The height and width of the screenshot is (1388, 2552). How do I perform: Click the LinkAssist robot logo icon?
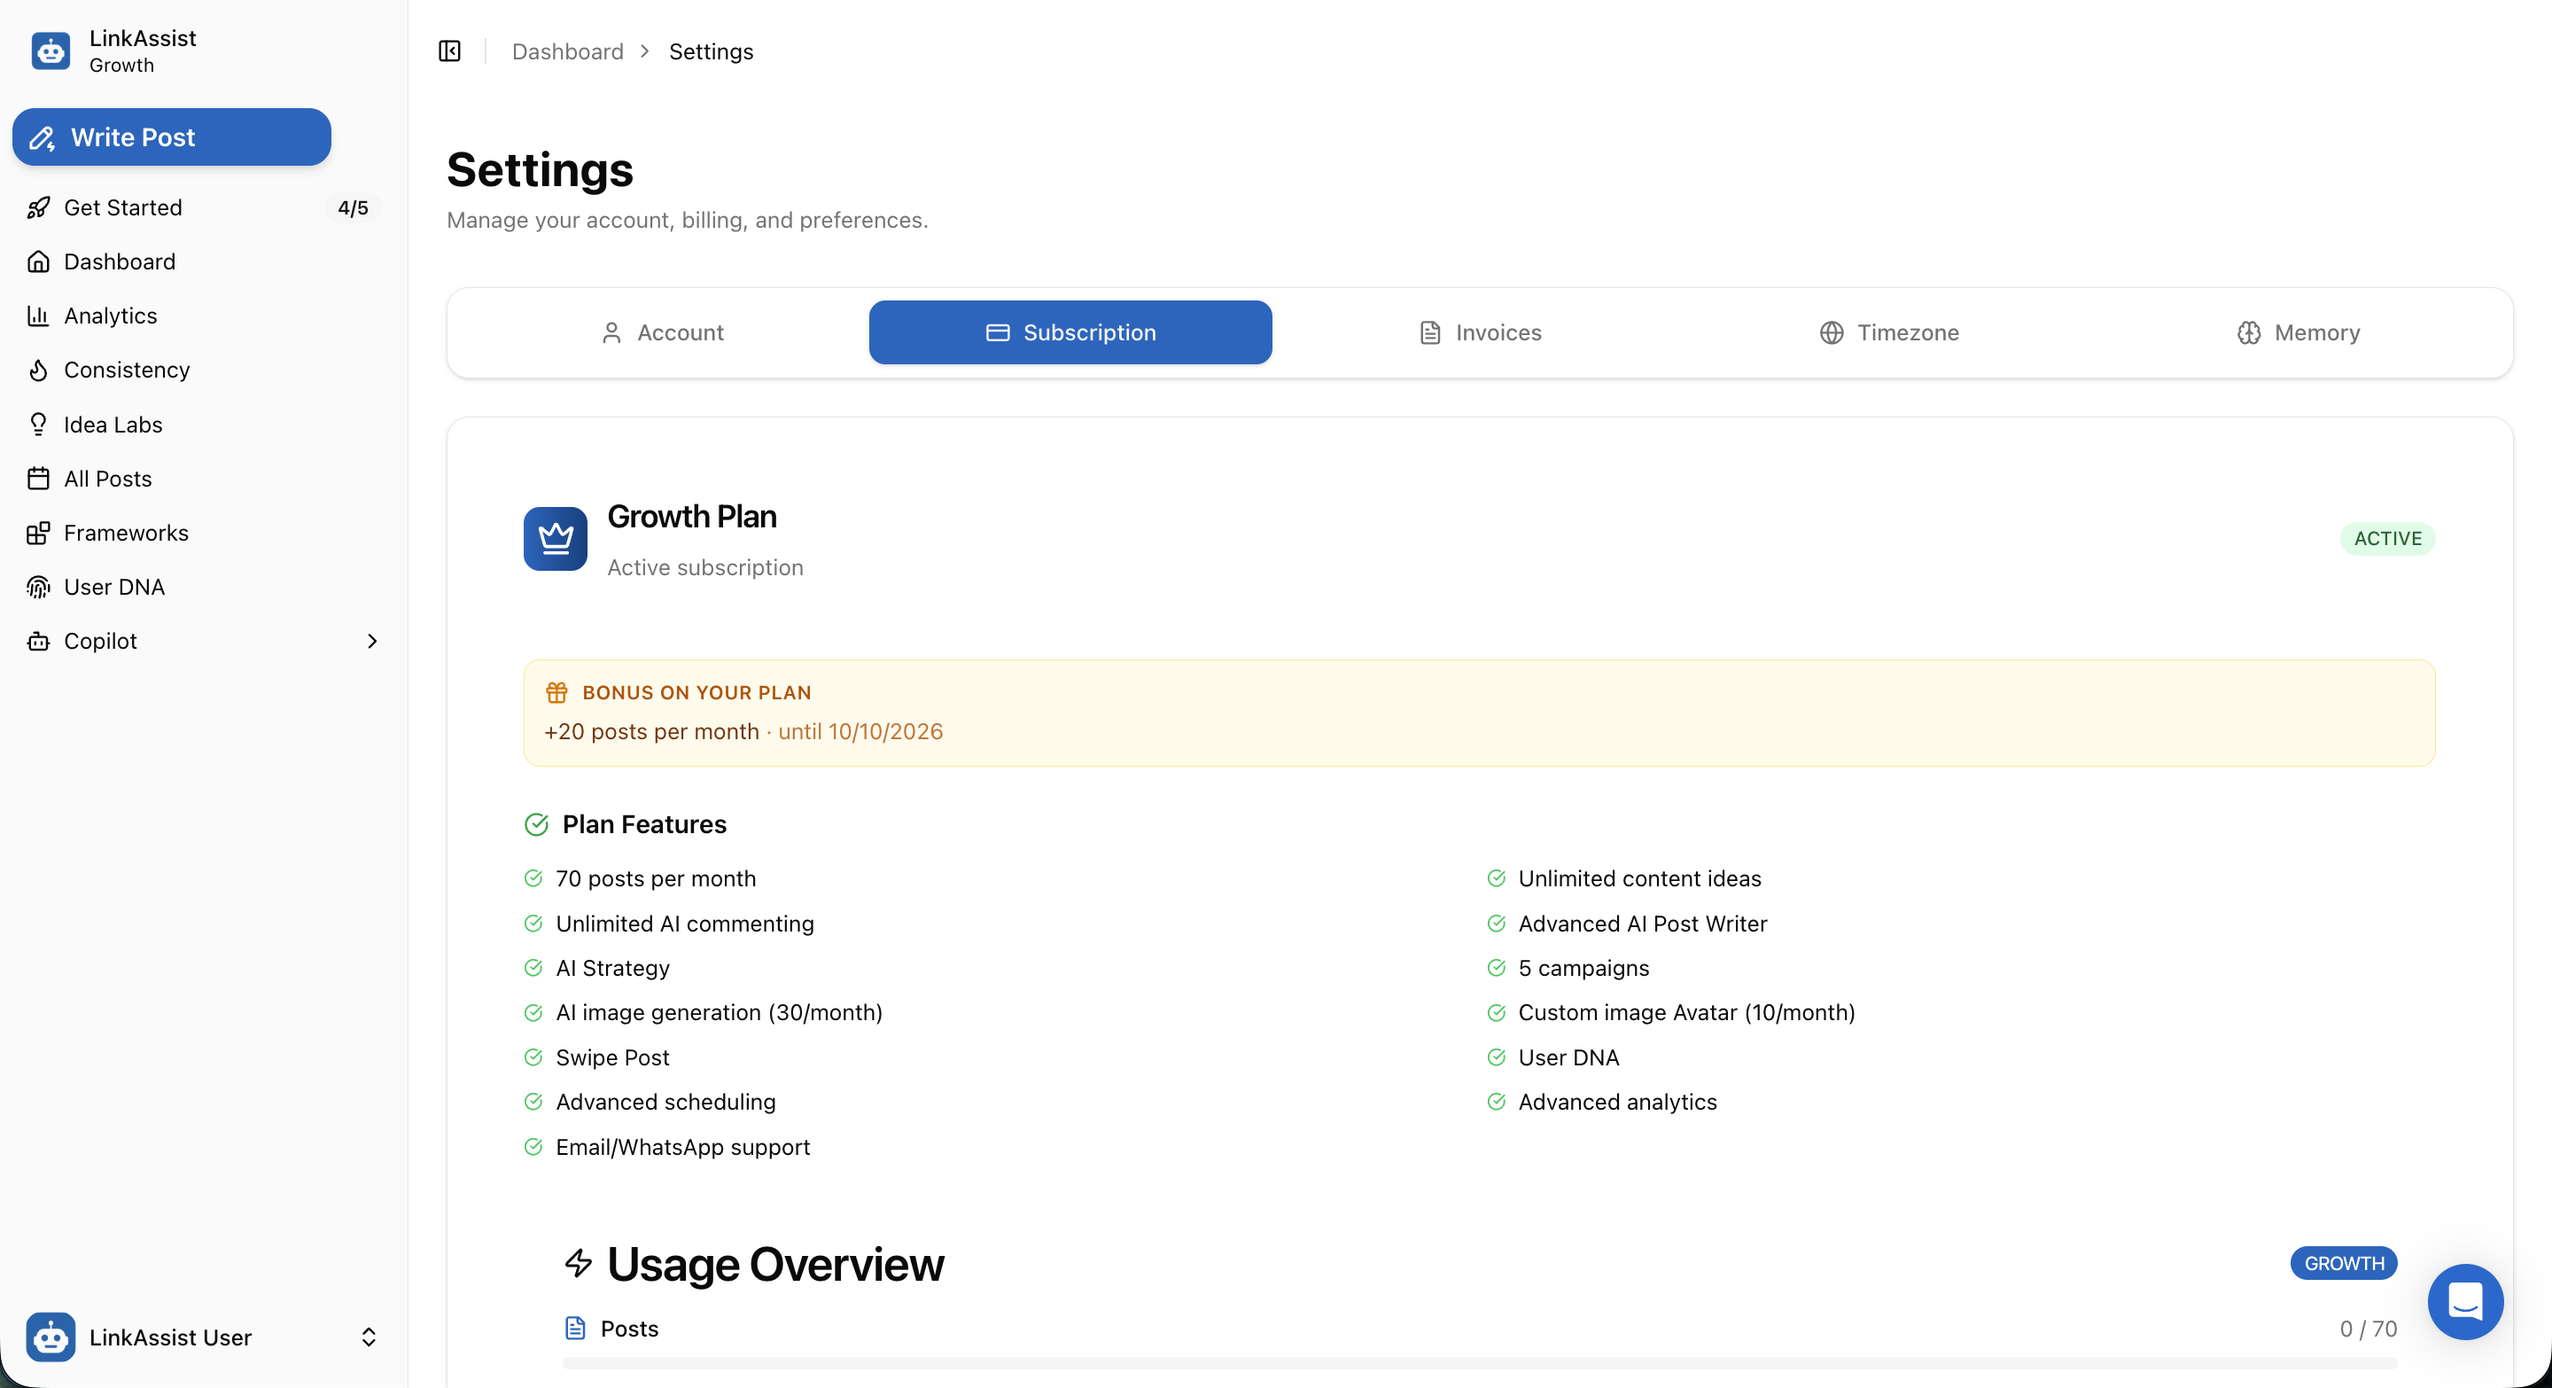pos(51,51)
